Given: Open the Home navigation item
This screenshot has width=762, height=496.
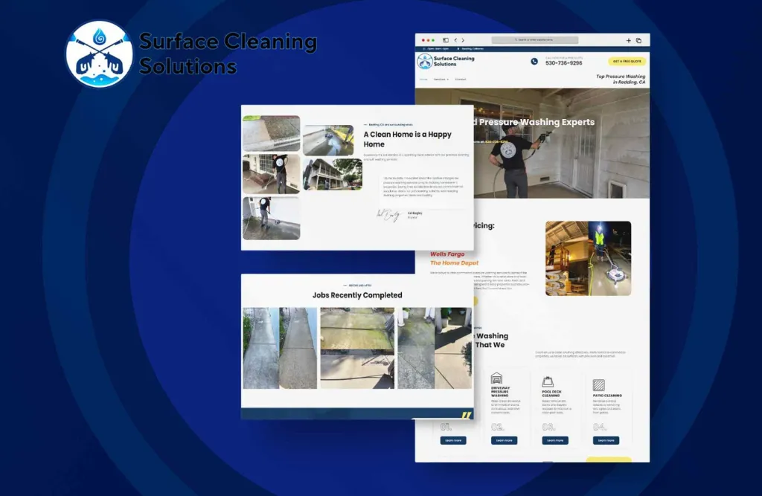Looking at the screenshot, I should pos(423,79).
